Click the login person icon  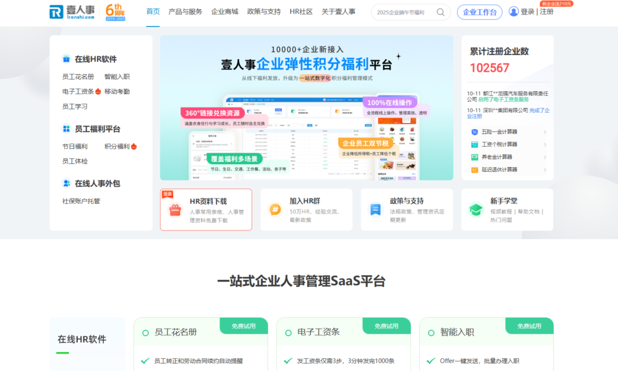click(x=514, y=11)
